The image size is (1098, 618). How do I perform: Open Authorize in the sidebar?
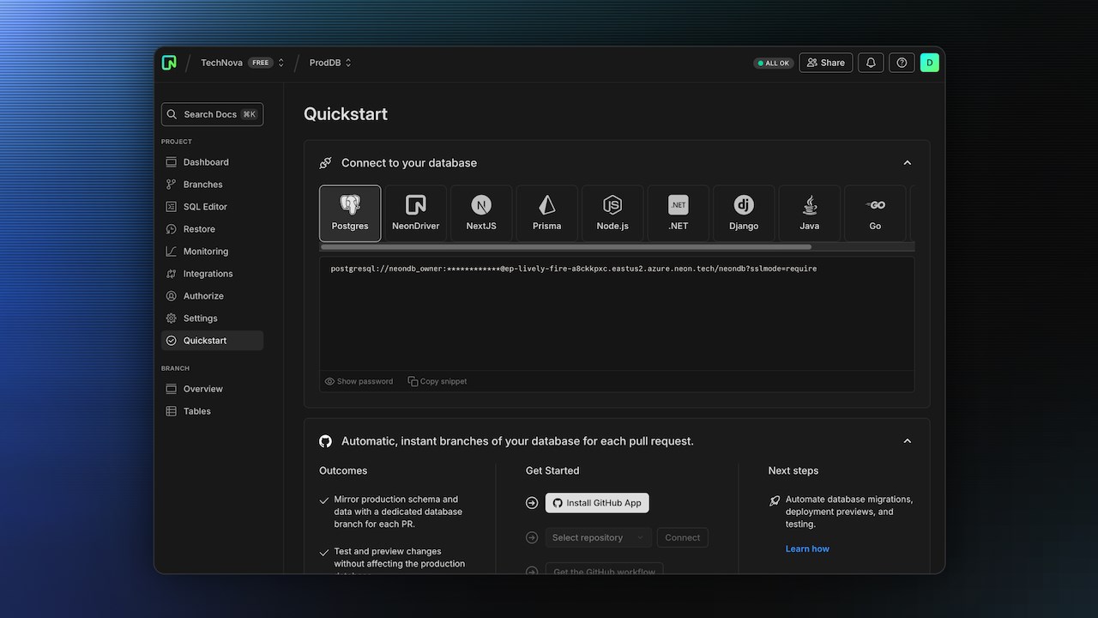point(212,296)
